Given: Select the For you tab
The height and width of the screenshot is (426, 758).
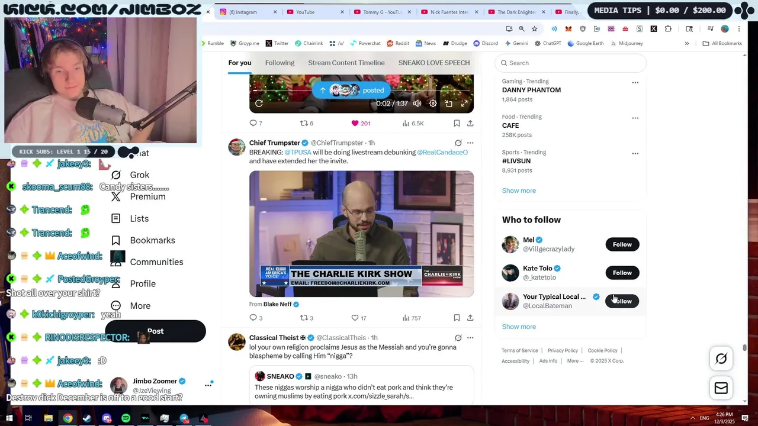Looking at the screenshot, I should click(240, 63).
